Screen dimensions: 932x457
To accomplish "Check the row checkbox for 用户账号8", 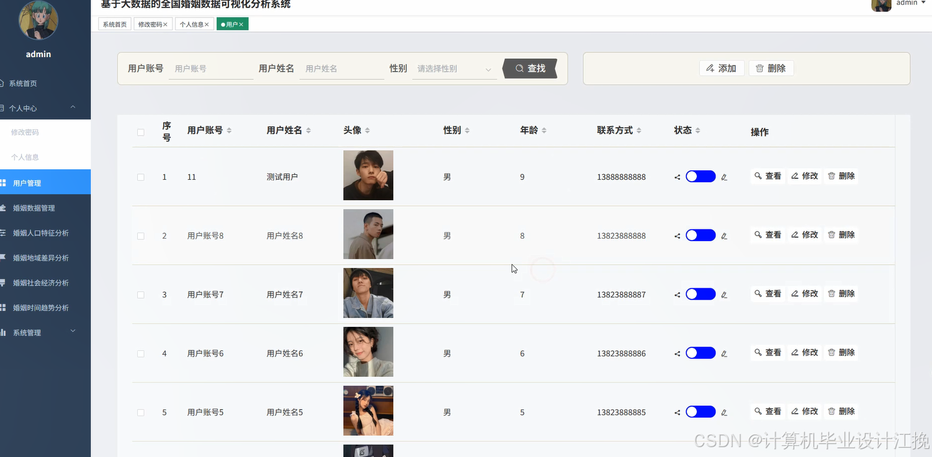I will [141, 236].
